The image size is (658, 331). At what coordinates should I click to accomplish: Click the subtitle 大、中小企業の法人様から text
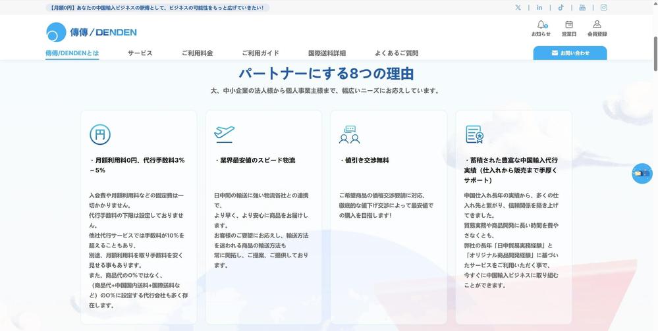point(325,91)
